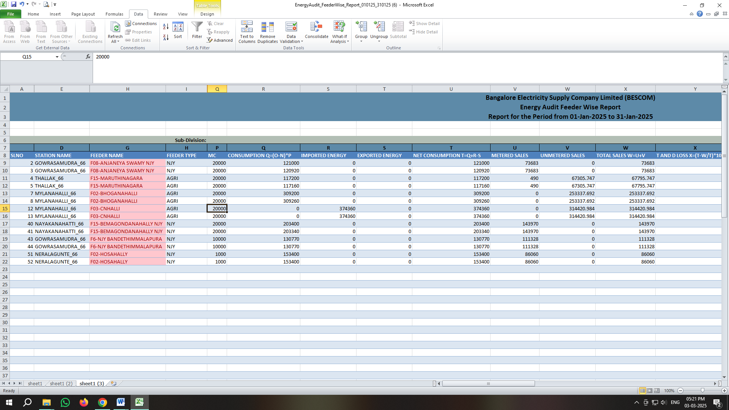Click the Save icon in the quick access toolbar
The width and height of the screenshot is (729, 410).
[14, 5]
